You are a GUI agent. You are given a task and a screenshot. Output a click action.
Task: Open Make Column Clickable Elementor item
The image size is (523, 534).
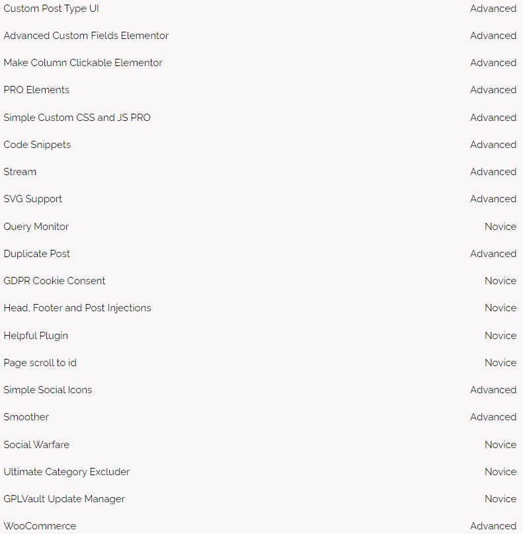pos(83,63)
